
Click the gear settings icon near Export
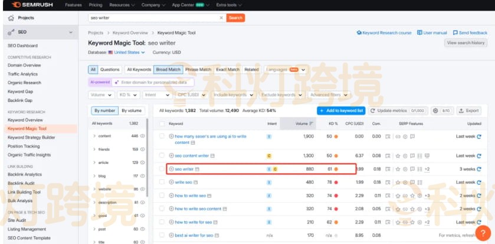tap(435, 110)
